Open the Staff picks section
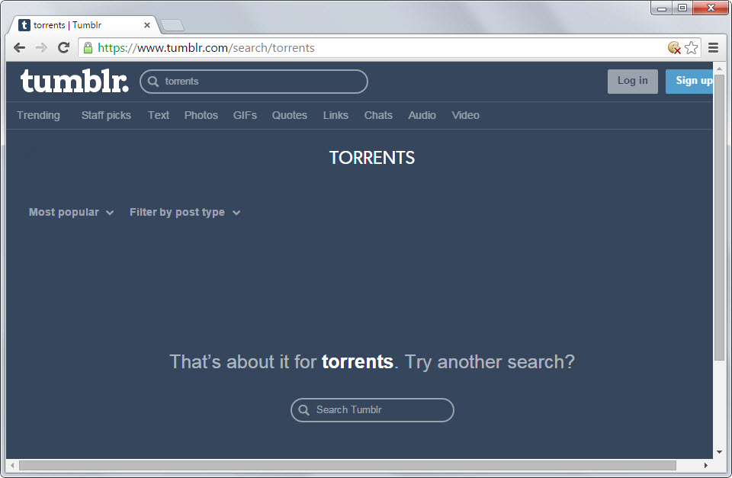The width and height of the screenshot is (732, 478). coord(106,115)
